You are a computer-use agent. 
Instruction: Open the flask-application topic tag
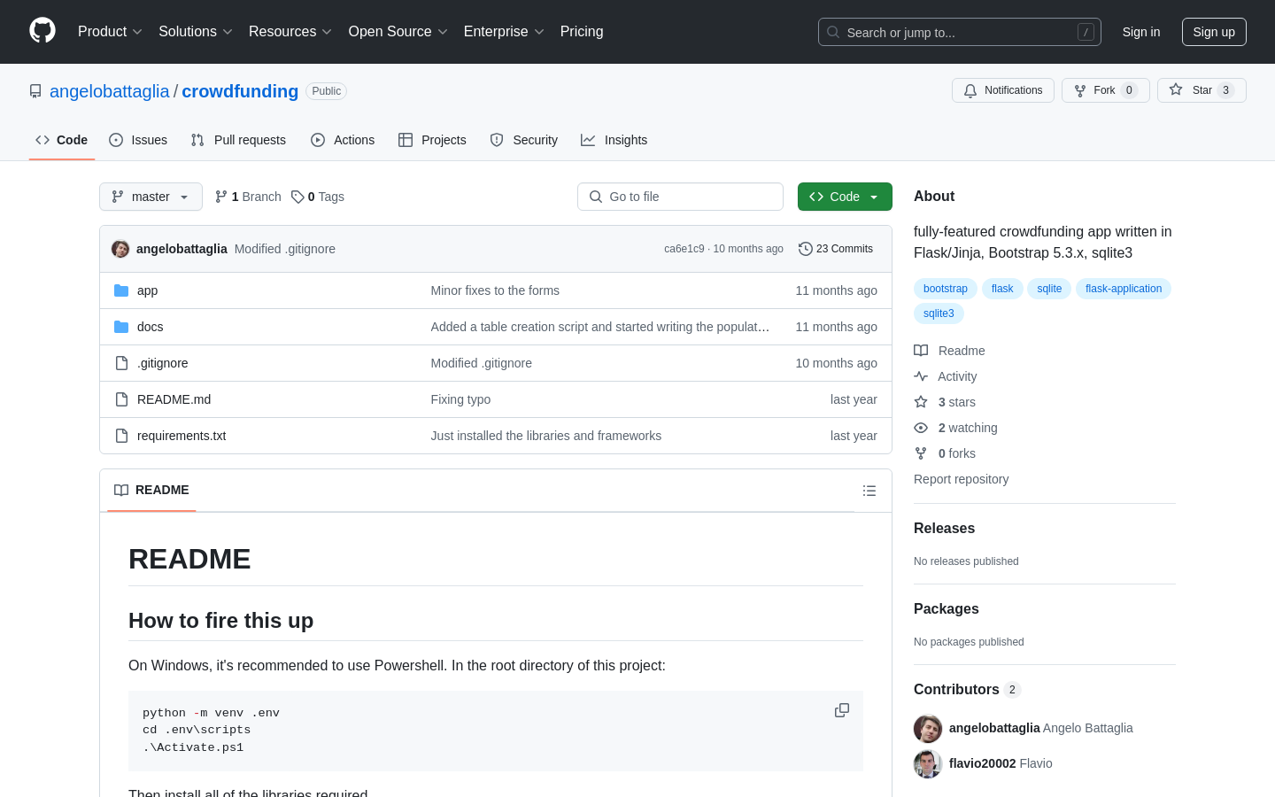(1124, 289)
